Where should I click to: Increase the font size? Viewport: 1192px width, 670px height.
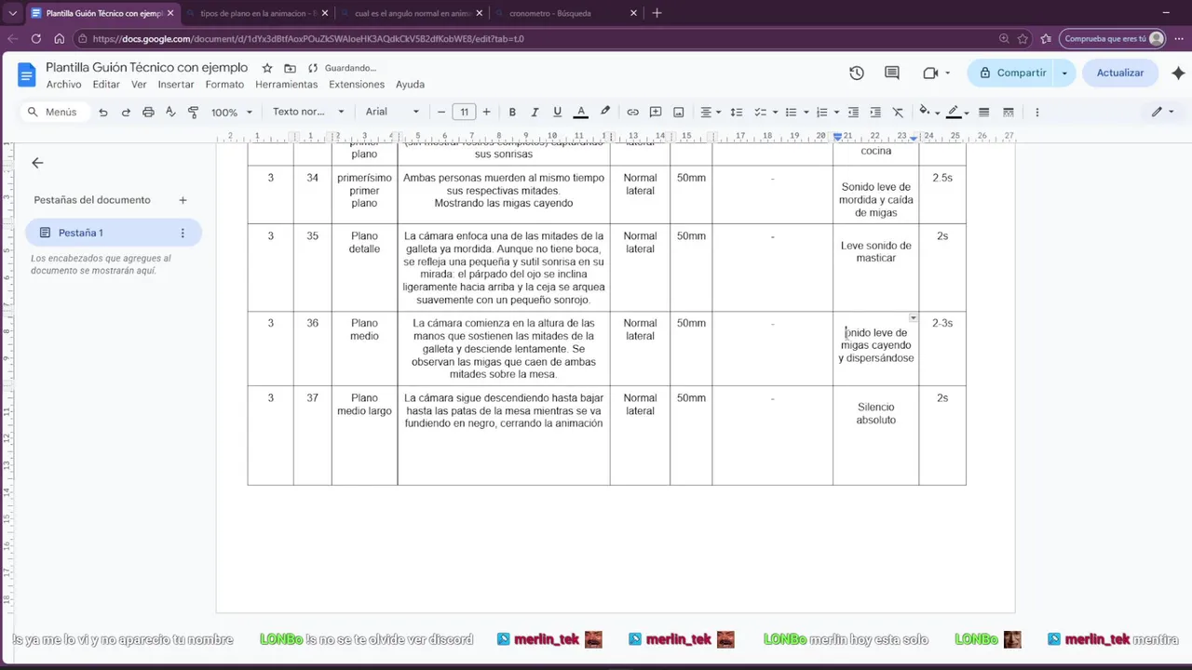[x=486, y=112]
